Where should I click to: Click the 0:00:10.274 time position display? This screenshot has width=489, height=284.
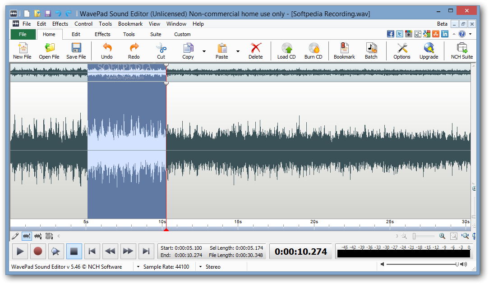[301, 252]
